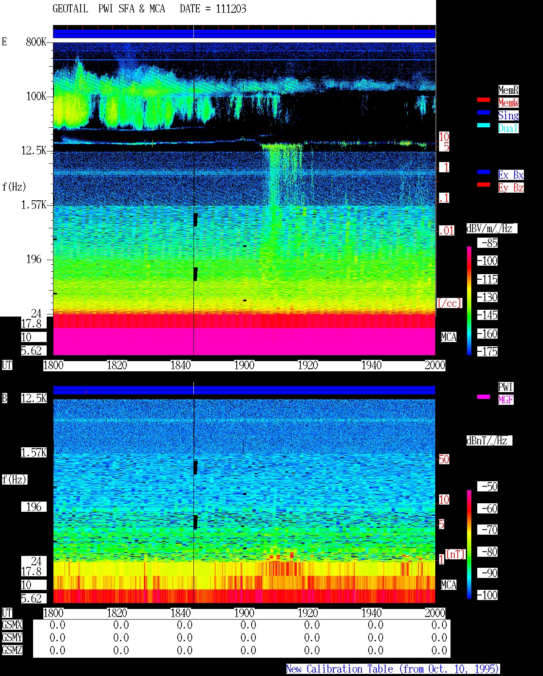Click the -175 color scale value
This screenshot has width=543, height=676.
click(487, 352)
